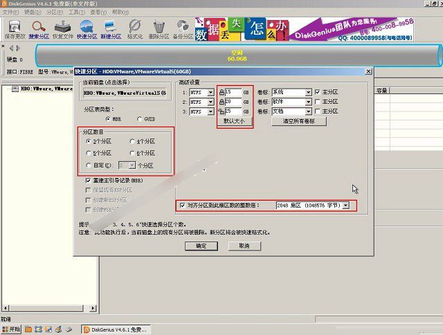Go to previous disk with left arrow
Screen dimensions: 443x335
11,48
